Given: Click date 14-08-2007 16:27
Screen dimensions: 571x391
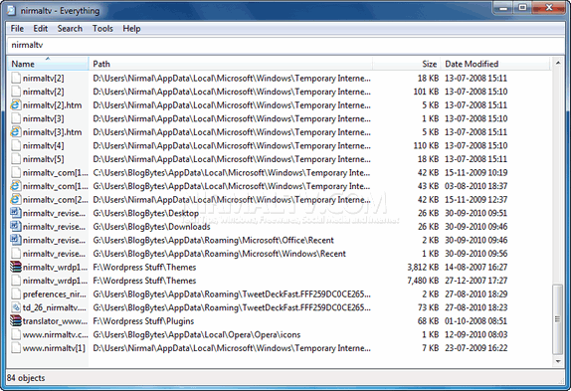Looking at the screenshot, I should (476, 267).
